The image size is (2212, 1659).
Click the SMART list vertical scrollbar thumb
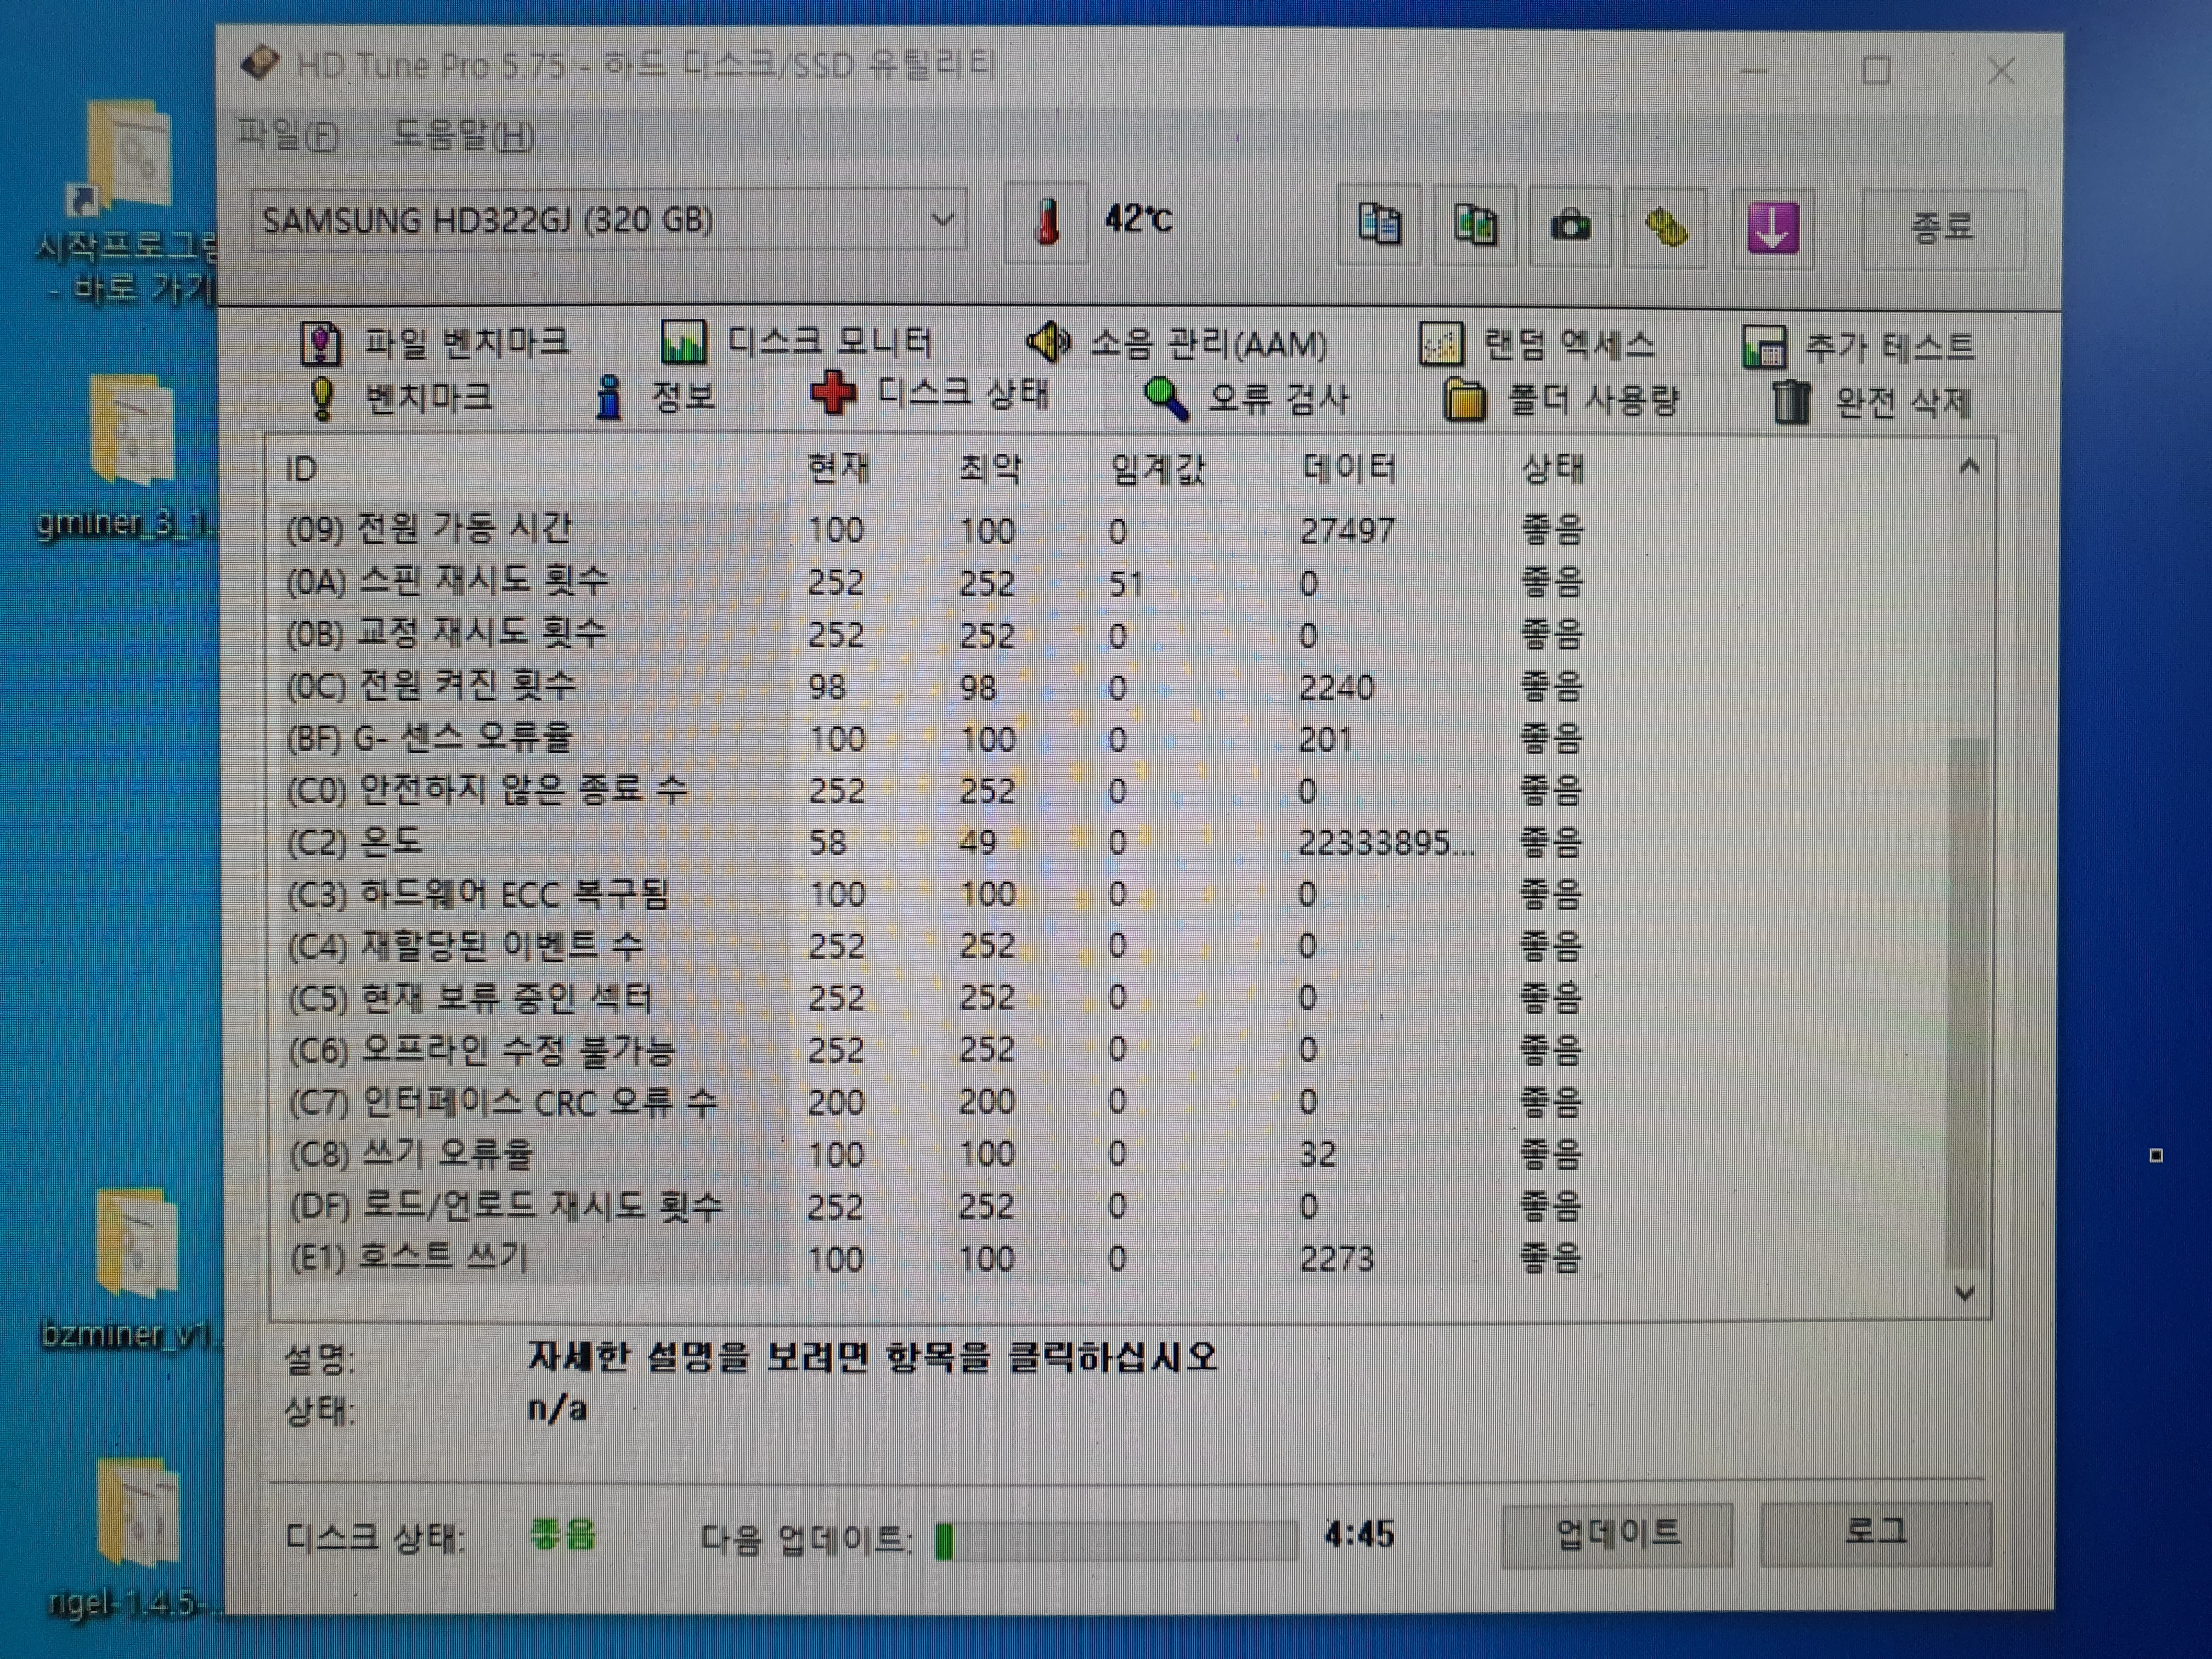[x=1966, y=1005]
